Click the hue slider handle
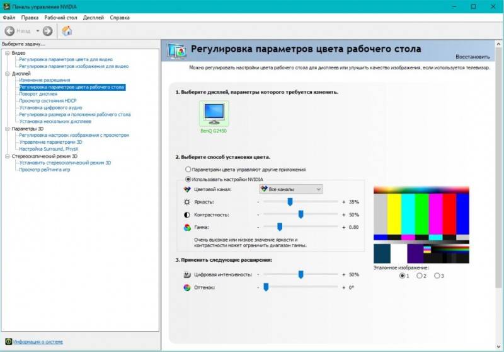The height and width of the screenshot is (352, 504). [266, 287]
